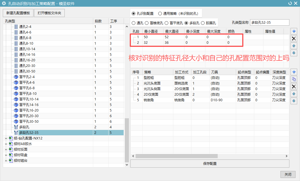The width and height of the screenshot is (300, 181).
Task: Click the 通孔10-14 hole icon
Action: click(x=16, y=49)
